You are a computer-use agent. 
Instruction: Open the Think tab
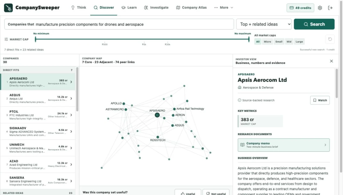click(79, 8)
